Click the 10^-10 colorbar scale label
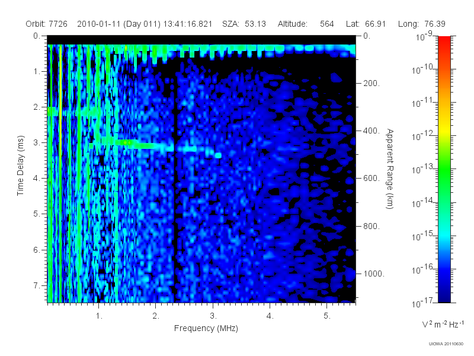Image resolution: width=474 pixels, height=356 pixels. coord(424,69)
